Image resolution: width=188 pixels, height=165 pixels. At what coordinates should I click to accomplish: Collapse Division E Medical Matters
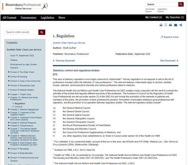(9, 90)
